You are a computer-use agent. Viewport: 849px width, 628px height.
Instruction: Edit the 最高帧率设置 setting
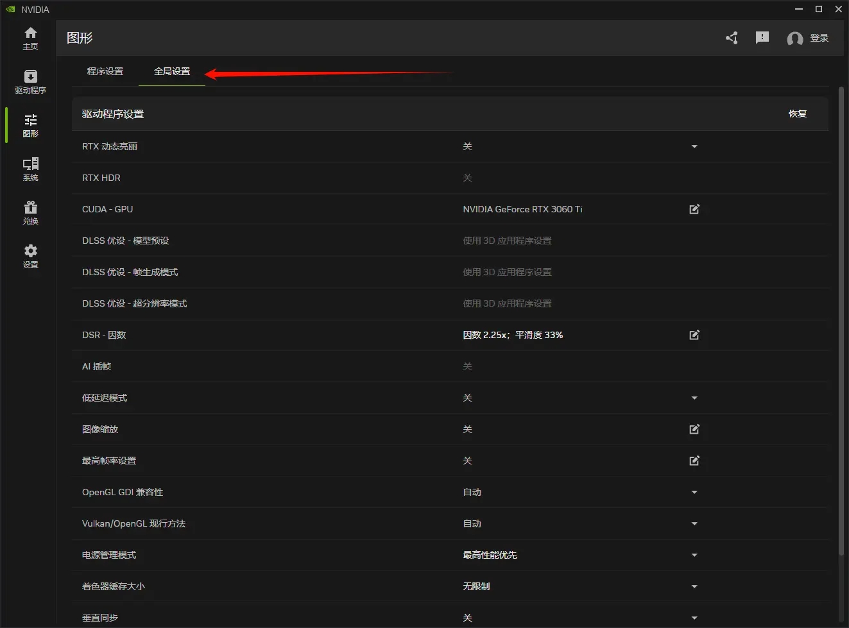click(694, 461)
